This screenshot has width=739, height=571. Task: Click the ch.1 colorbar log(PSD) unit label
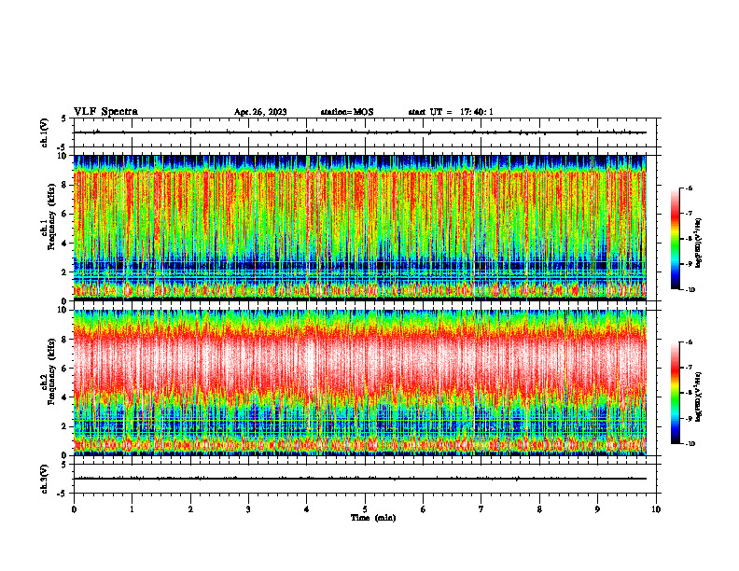coord(698,244)
